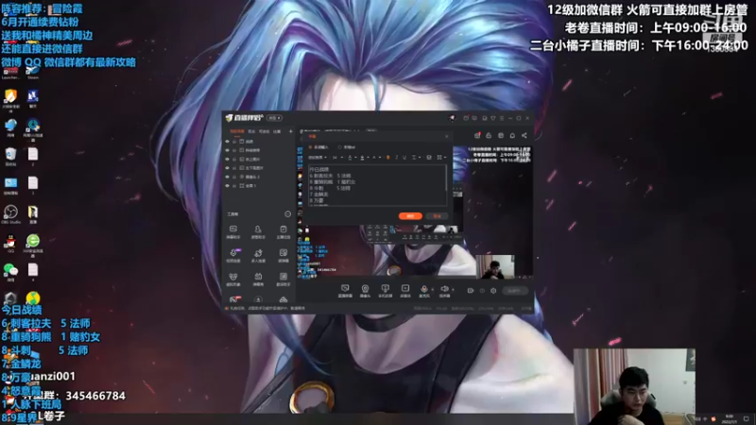Expand the microphone options arrow
The image size is (756, 425).
[x=432, y=289]
